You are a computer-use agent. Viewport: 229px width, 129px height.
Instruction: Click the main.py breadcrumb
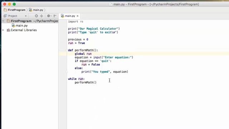pos(38,10)
